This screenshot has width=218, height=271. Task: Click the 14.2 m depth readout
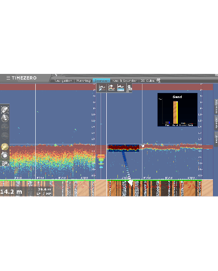point(11,191)
